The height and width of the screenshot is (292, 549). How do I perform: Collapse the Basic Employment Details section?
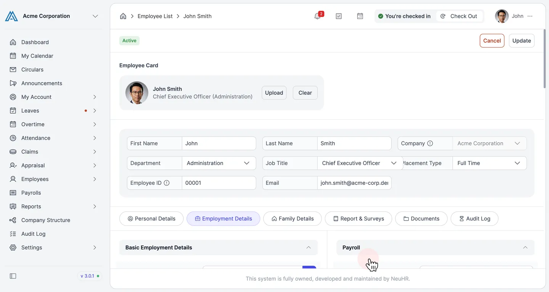308,248
